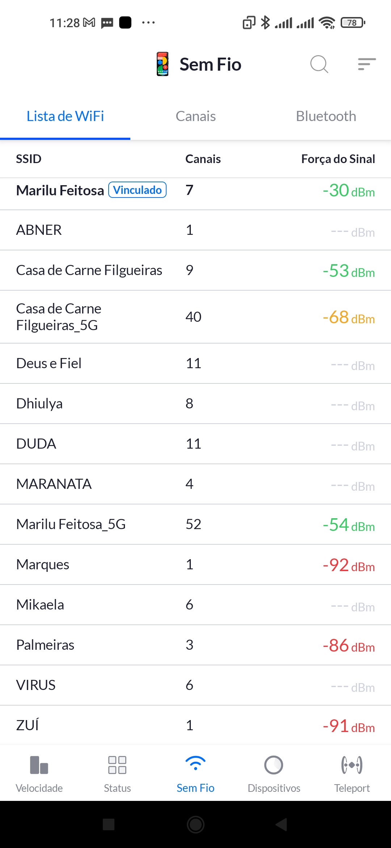Switch to the Bluetooth tab

coord(326,116)
